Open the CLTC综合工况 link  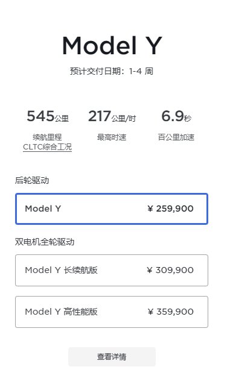(47, 147)
